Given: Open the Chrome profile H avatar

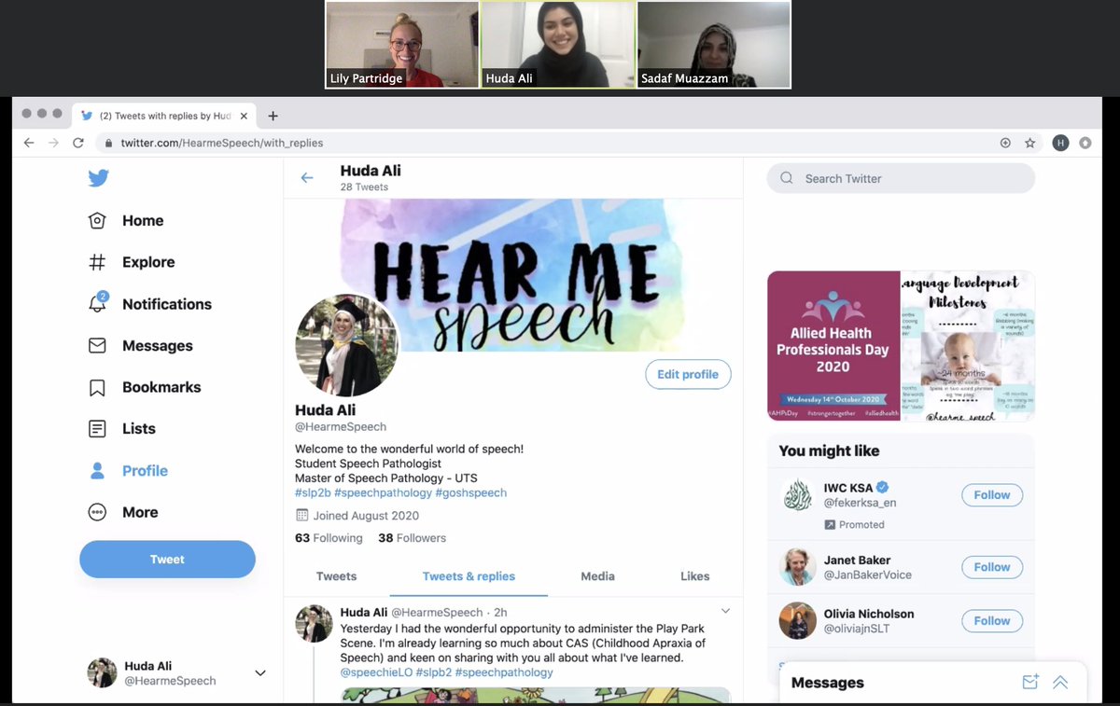Looking at the screenshot, I should click(x=1060, y=143).
